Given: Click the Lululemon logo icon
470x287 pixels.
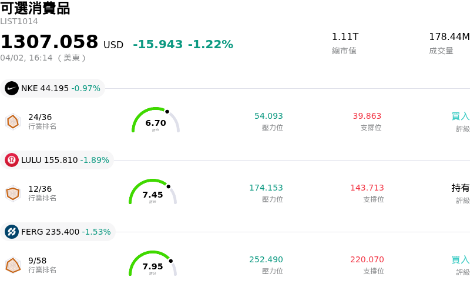Looking at the screenshot, I should 12,160.
